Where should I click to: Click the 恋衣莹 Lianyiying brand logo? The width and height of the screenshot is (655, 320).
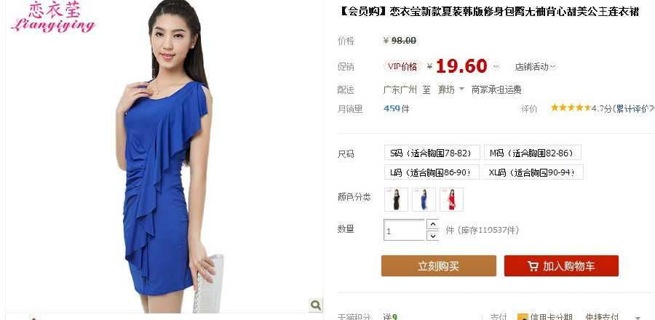(53, 17)
